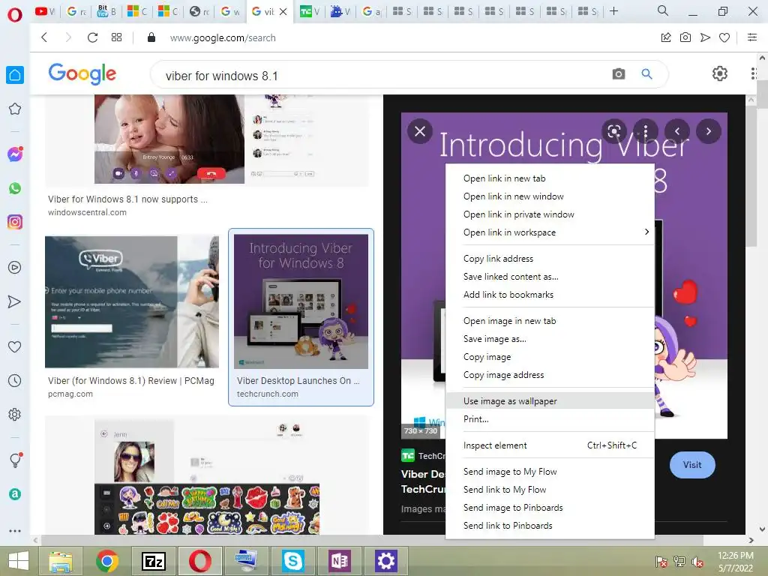The width and height of the screenshot is (768, 576).
Task: Click three-dots sidebar setup icon
Action: coord(15,530)
